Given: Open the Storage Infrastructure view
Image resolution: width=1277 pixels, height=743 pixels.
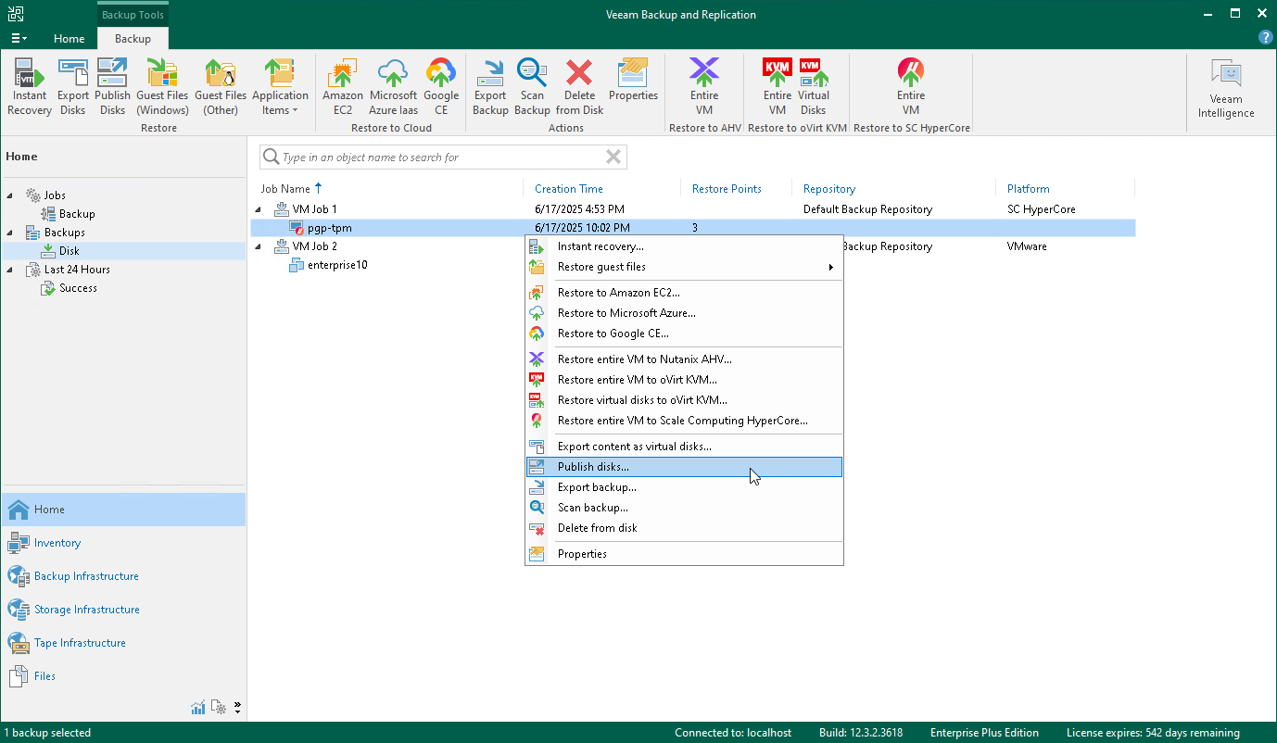Looking at the screenshot, I should [x=123, y=610].
